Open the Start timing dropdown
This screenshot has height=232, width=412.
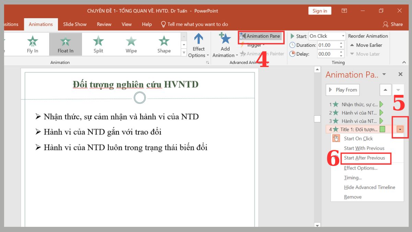[343, 36]
